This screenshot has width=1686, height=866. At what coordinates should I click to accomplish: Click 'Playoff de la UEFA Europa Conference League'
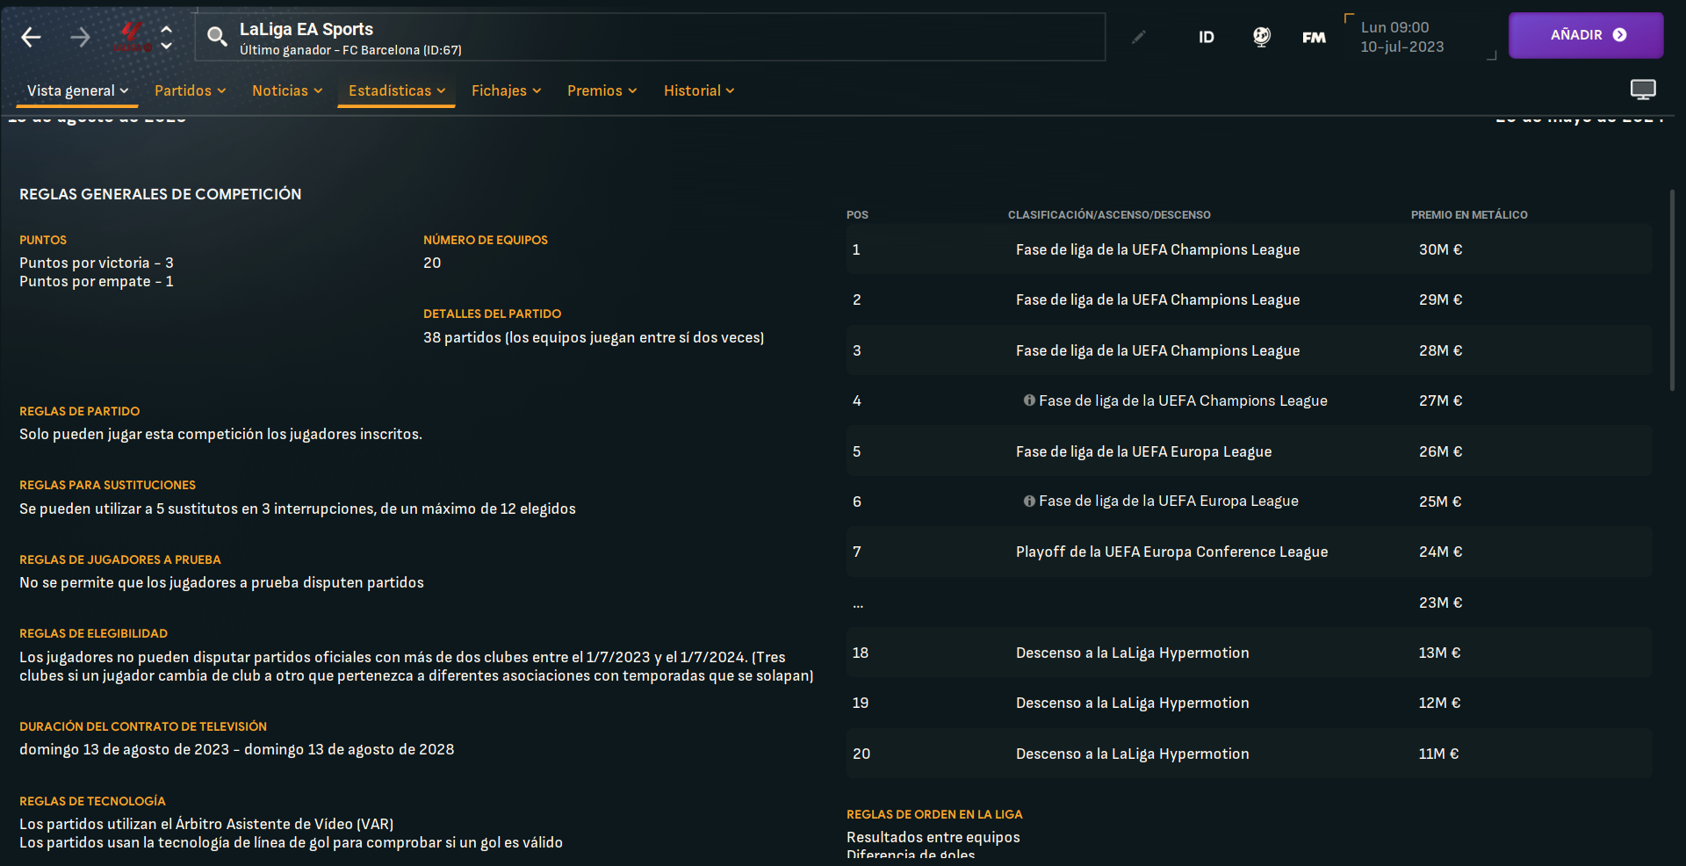tap(1171, 552)
